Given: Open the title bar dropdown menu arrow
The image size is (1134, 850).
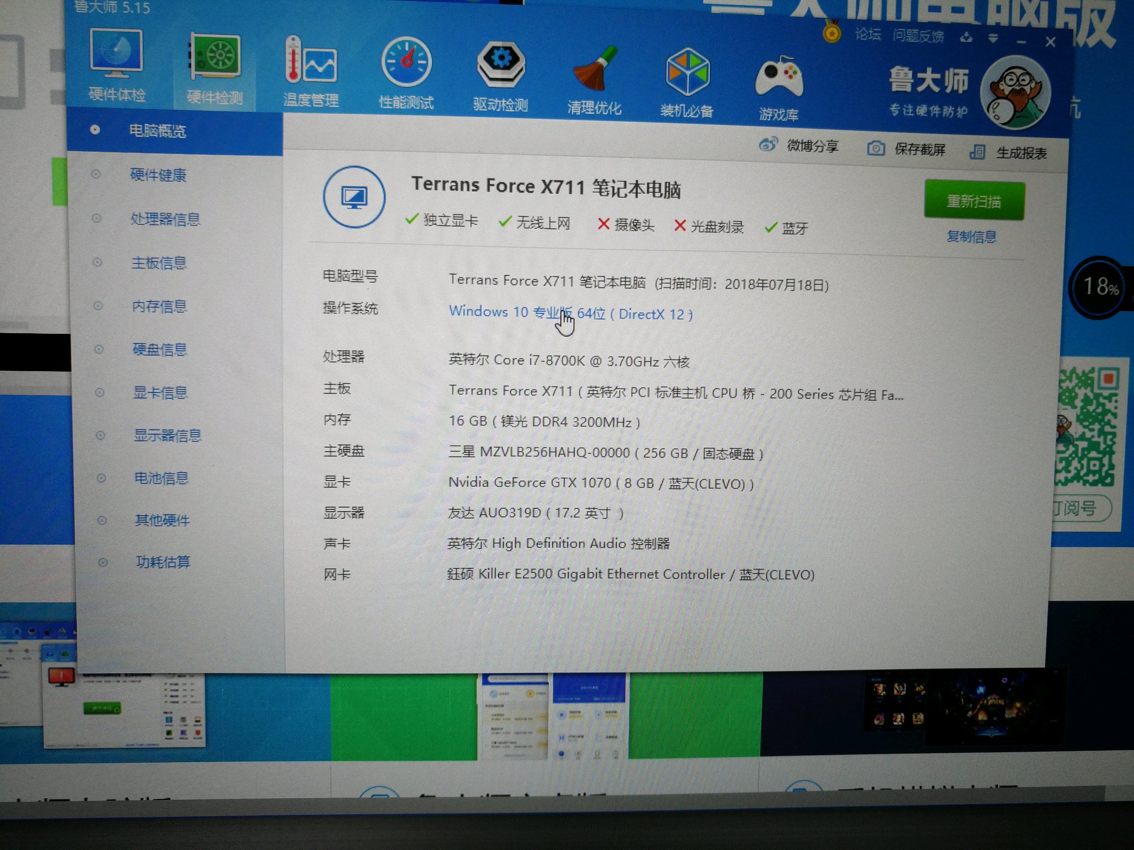Looking at the screenshot, I should click(x=993, y=39).
